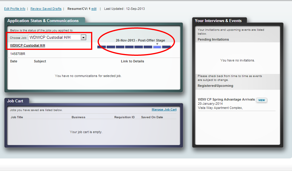Click the Link to Details column header
292x171 pixels.
coord(132,61)
